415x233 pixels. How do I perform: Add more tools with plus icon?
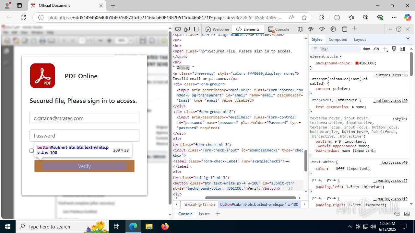pyautogui.click(x=355, y=29)
